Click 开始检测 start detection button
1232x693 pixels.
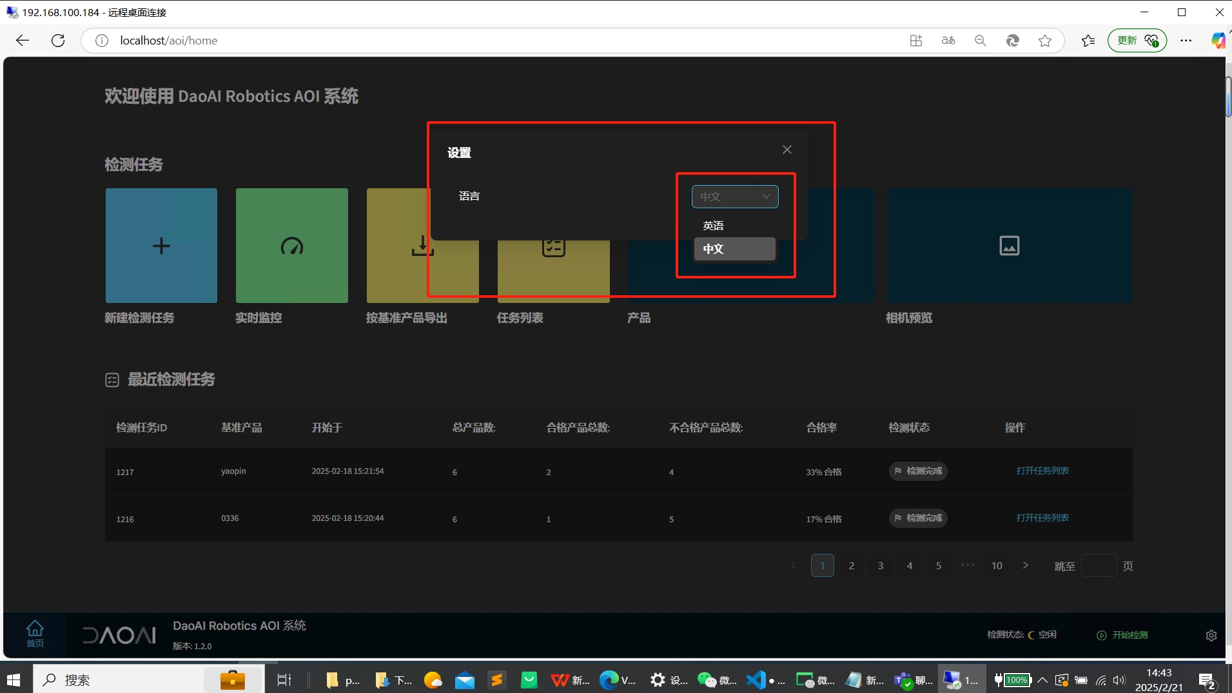(x=1122, y=635)
